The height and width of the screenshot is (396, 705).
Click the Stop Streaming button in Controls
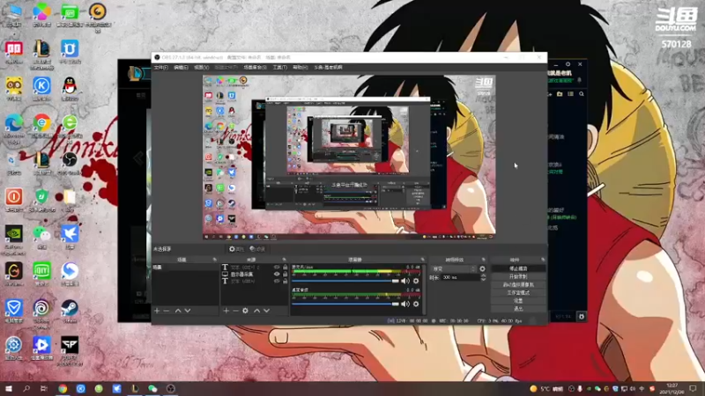(518, 268)
